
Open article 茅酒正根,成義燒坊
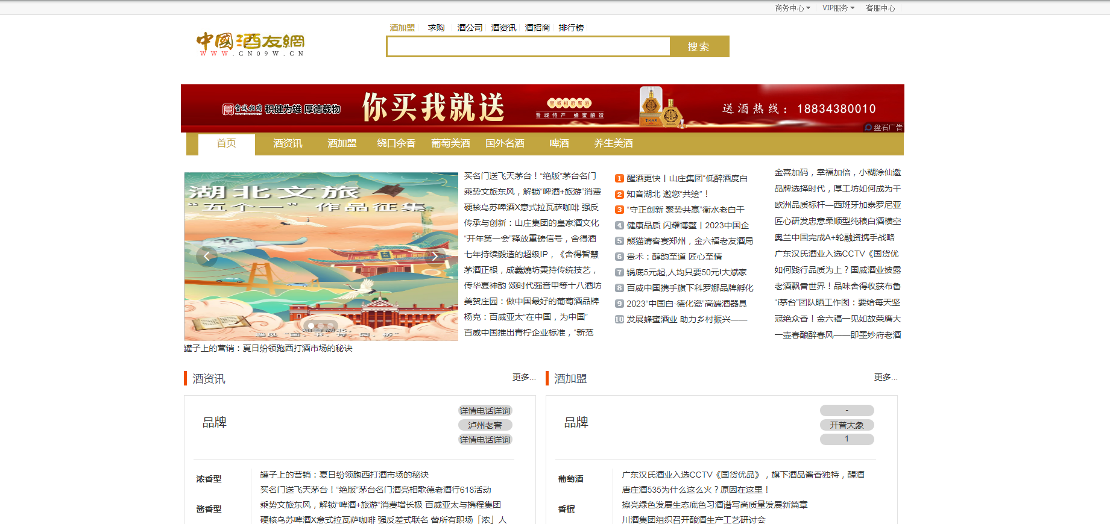(530, 270)
